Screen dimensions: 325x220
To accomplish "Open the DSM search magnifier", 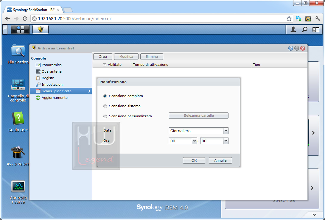I will click(304, 29).
